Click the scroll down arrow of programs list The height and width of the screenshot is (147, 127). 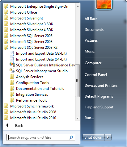click(x=78, y=118)
